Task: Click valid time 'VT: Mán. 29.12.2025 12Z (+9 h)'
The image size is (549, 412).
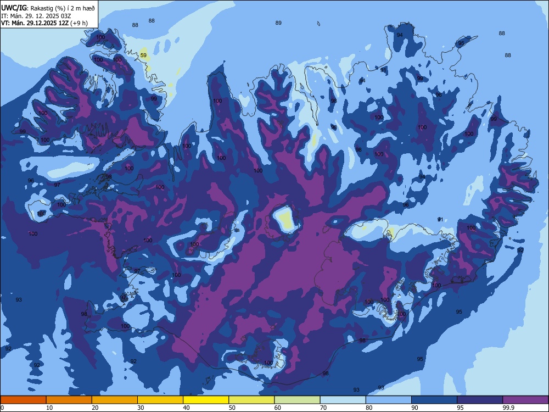Action: pos(44,23)
